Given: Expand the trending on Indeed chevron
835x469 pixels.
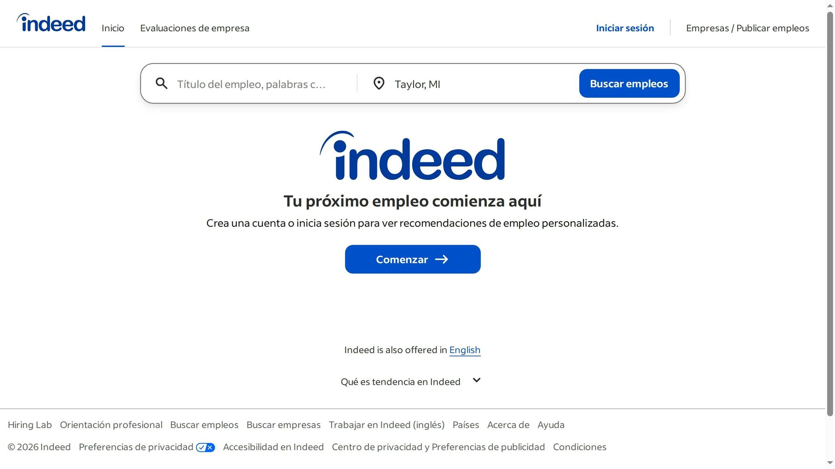Looking at the screenshot, I should pos(476,380).
